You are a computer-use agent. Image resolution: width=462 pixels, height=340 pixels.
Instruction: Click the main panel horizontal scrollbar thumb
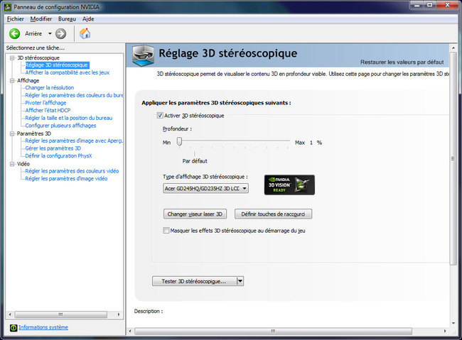[273, 331]
